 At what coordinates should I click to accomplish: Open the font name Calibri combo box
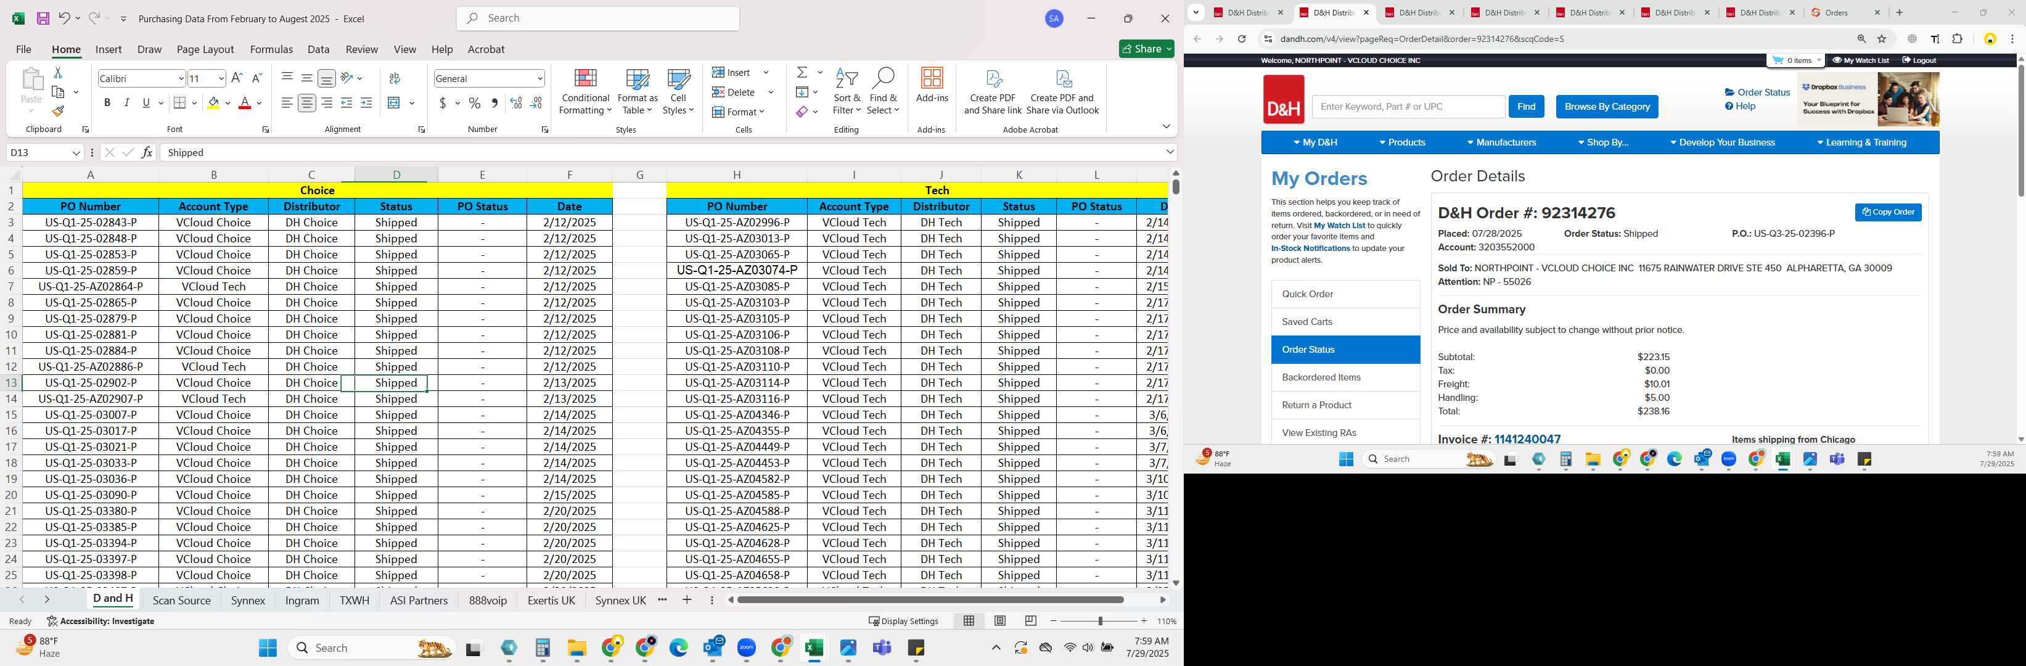(x=142, y=78)
